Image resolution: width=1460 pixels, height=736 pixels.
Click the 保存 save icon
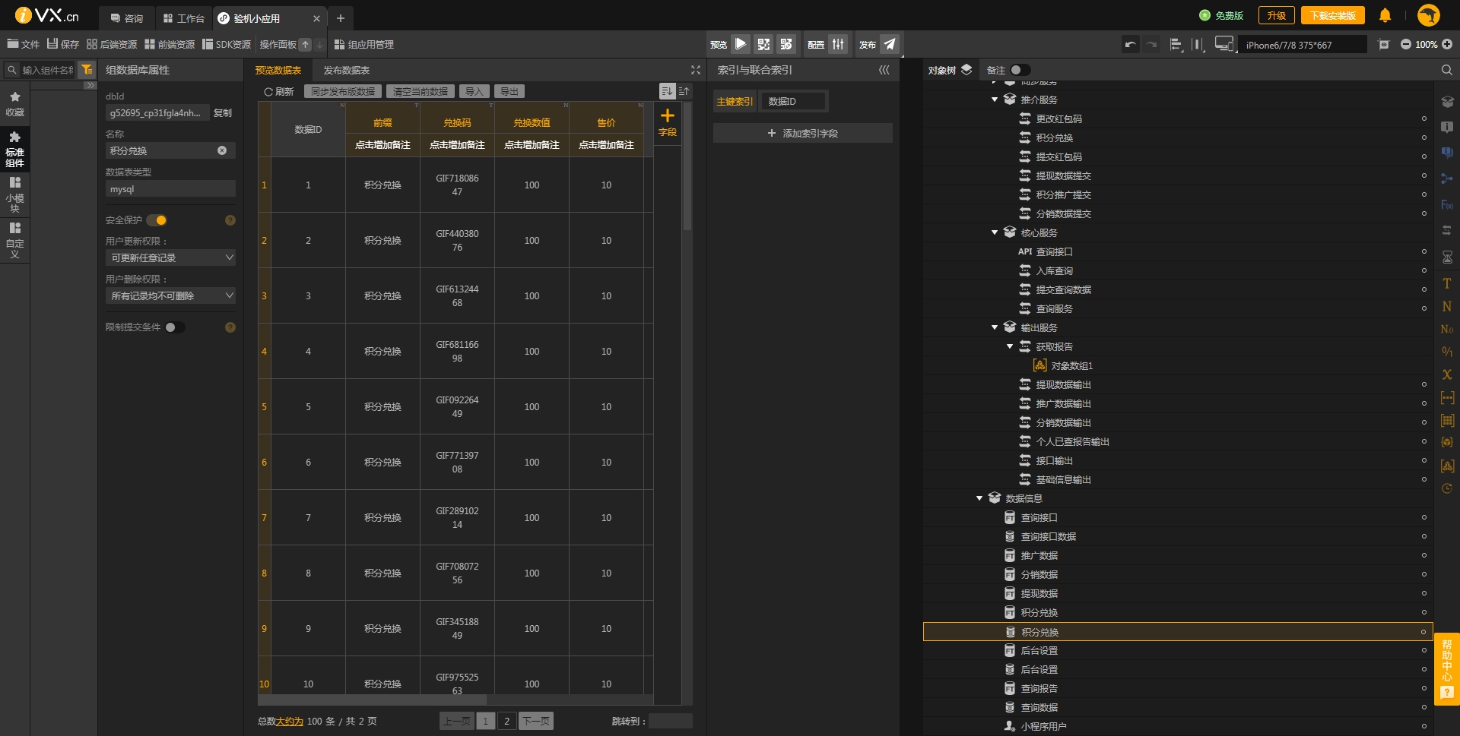52,44
